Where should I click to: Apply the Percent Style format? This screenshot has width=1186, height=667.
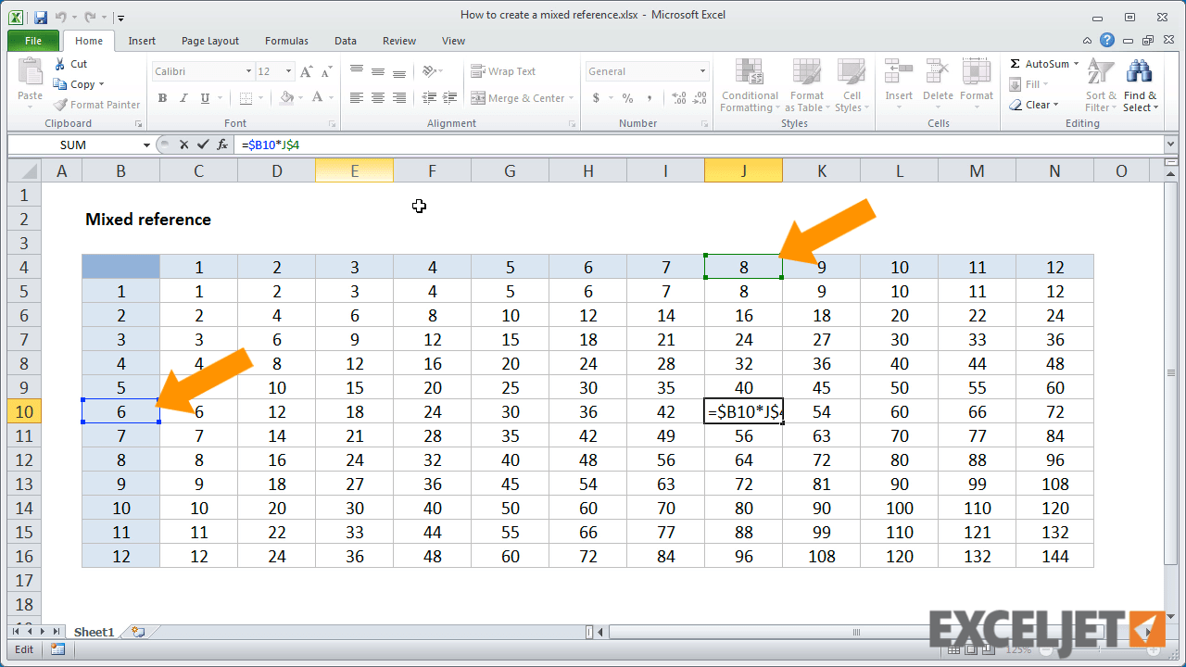pos(626,97)
